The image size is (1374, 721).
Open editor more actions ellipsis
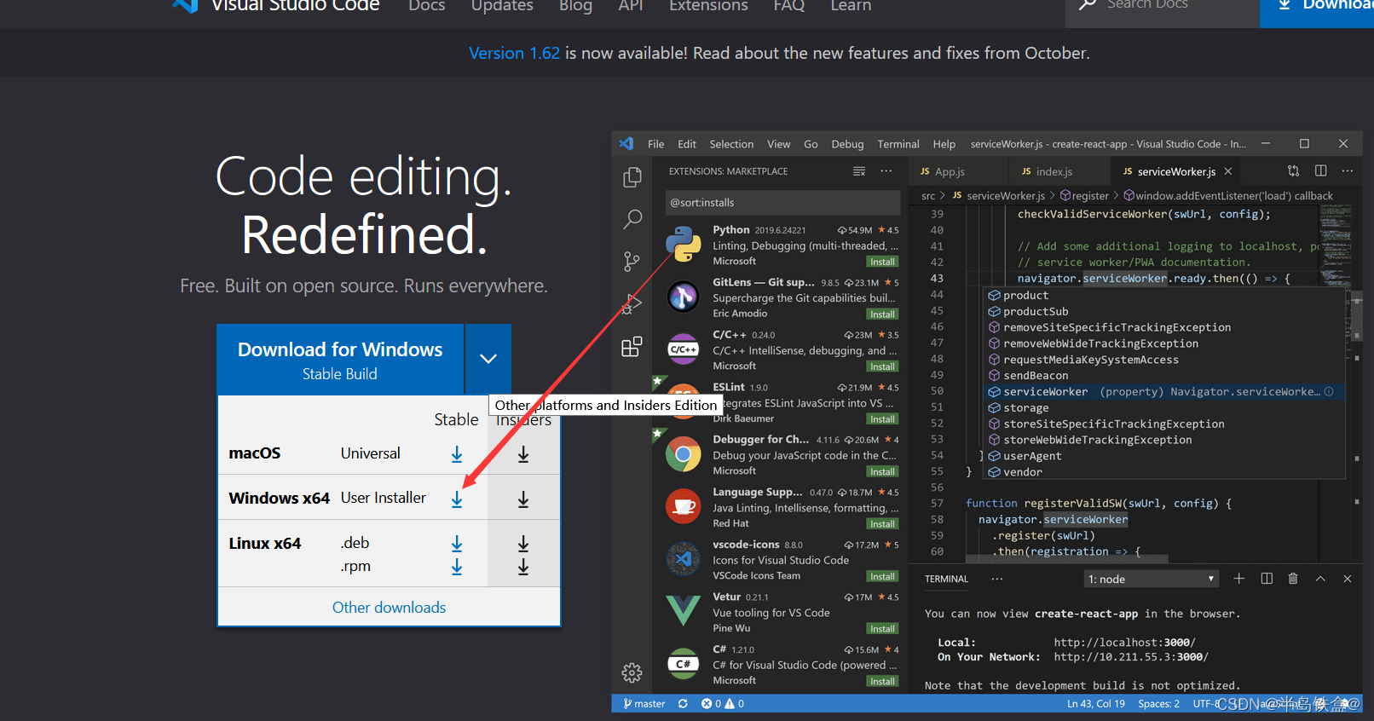click(1348, 170)
